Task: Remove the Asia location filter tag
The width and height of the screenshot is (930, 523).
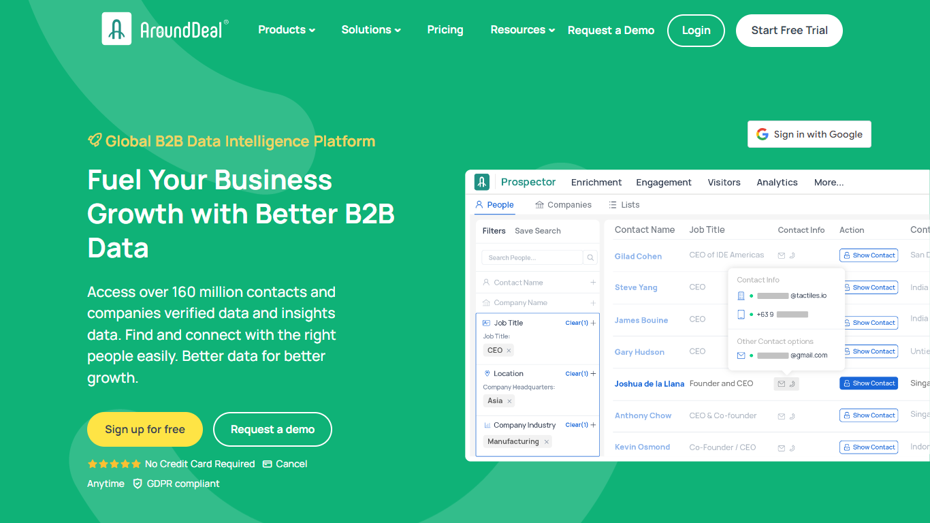Action: [509, 401]
